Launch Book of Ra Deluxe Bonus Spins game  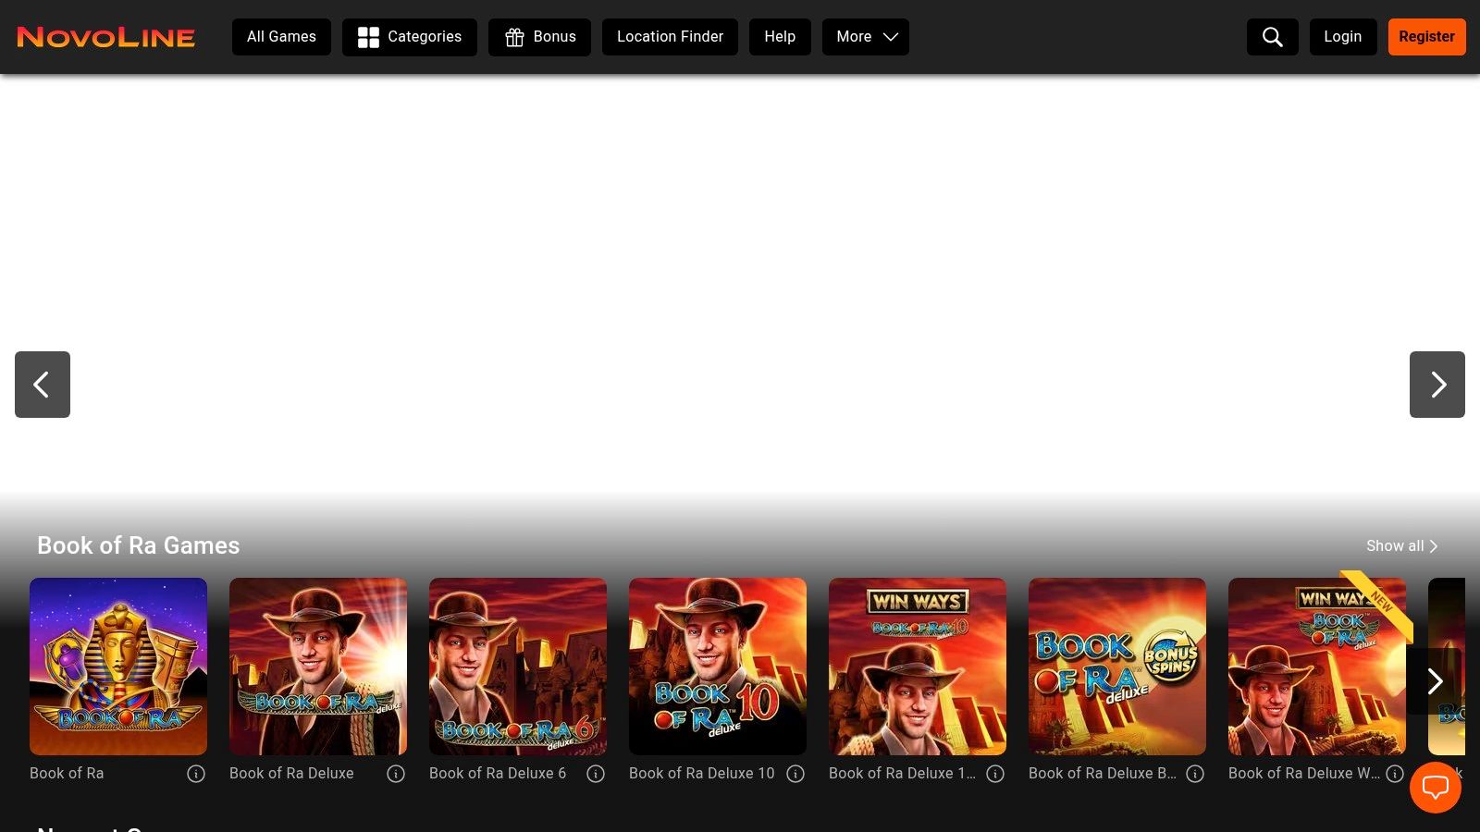1117,666
